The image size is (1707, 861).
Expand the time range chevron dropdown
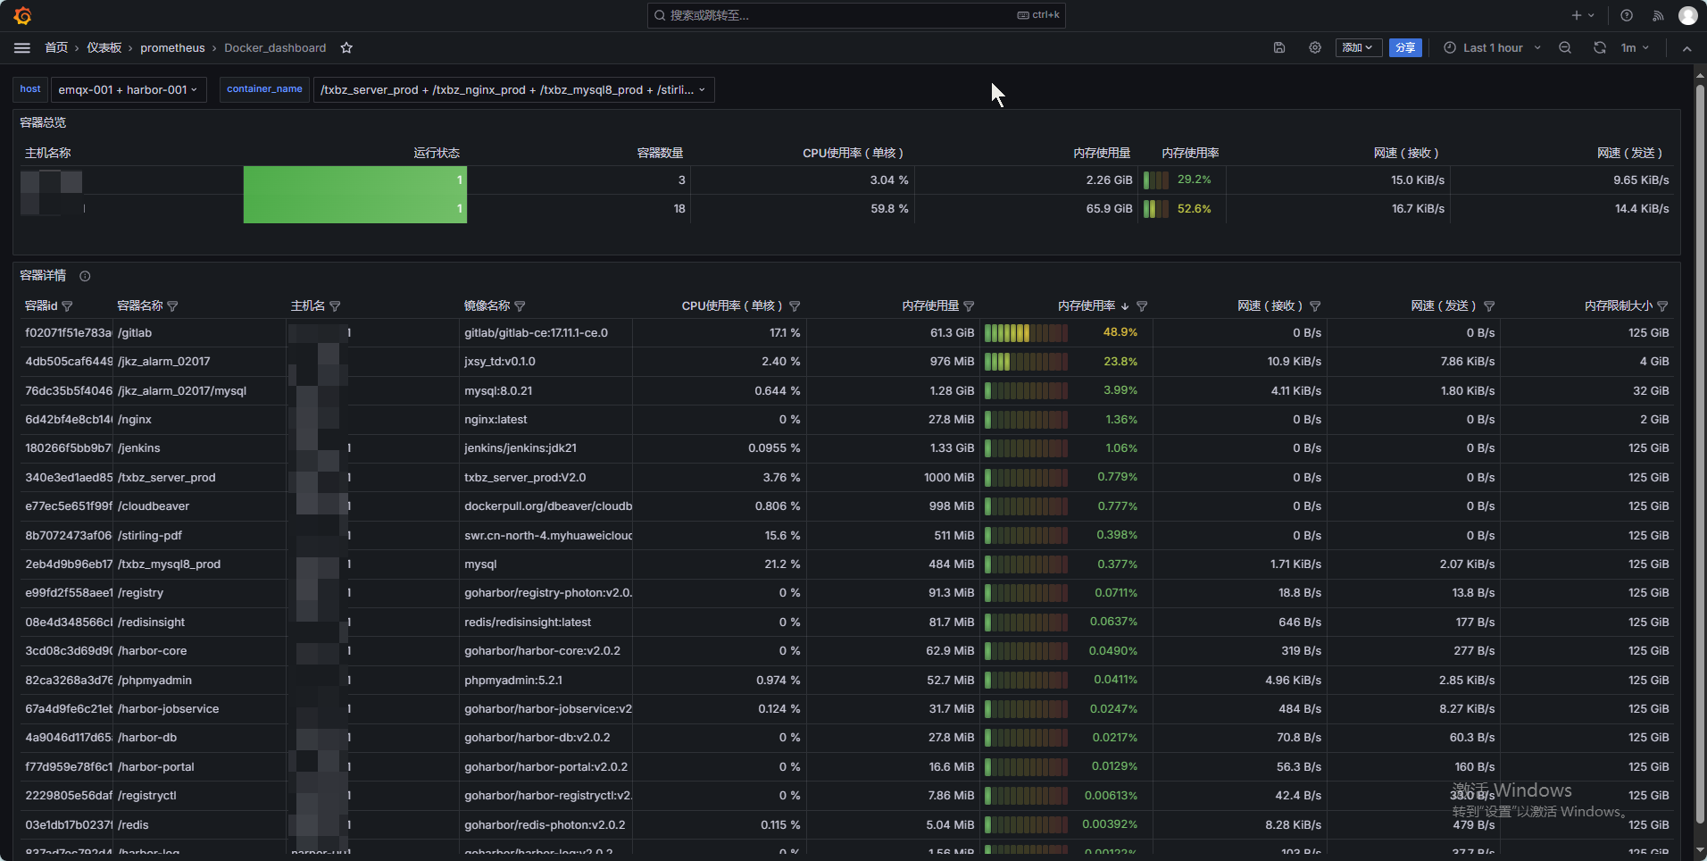(1537, 48)
